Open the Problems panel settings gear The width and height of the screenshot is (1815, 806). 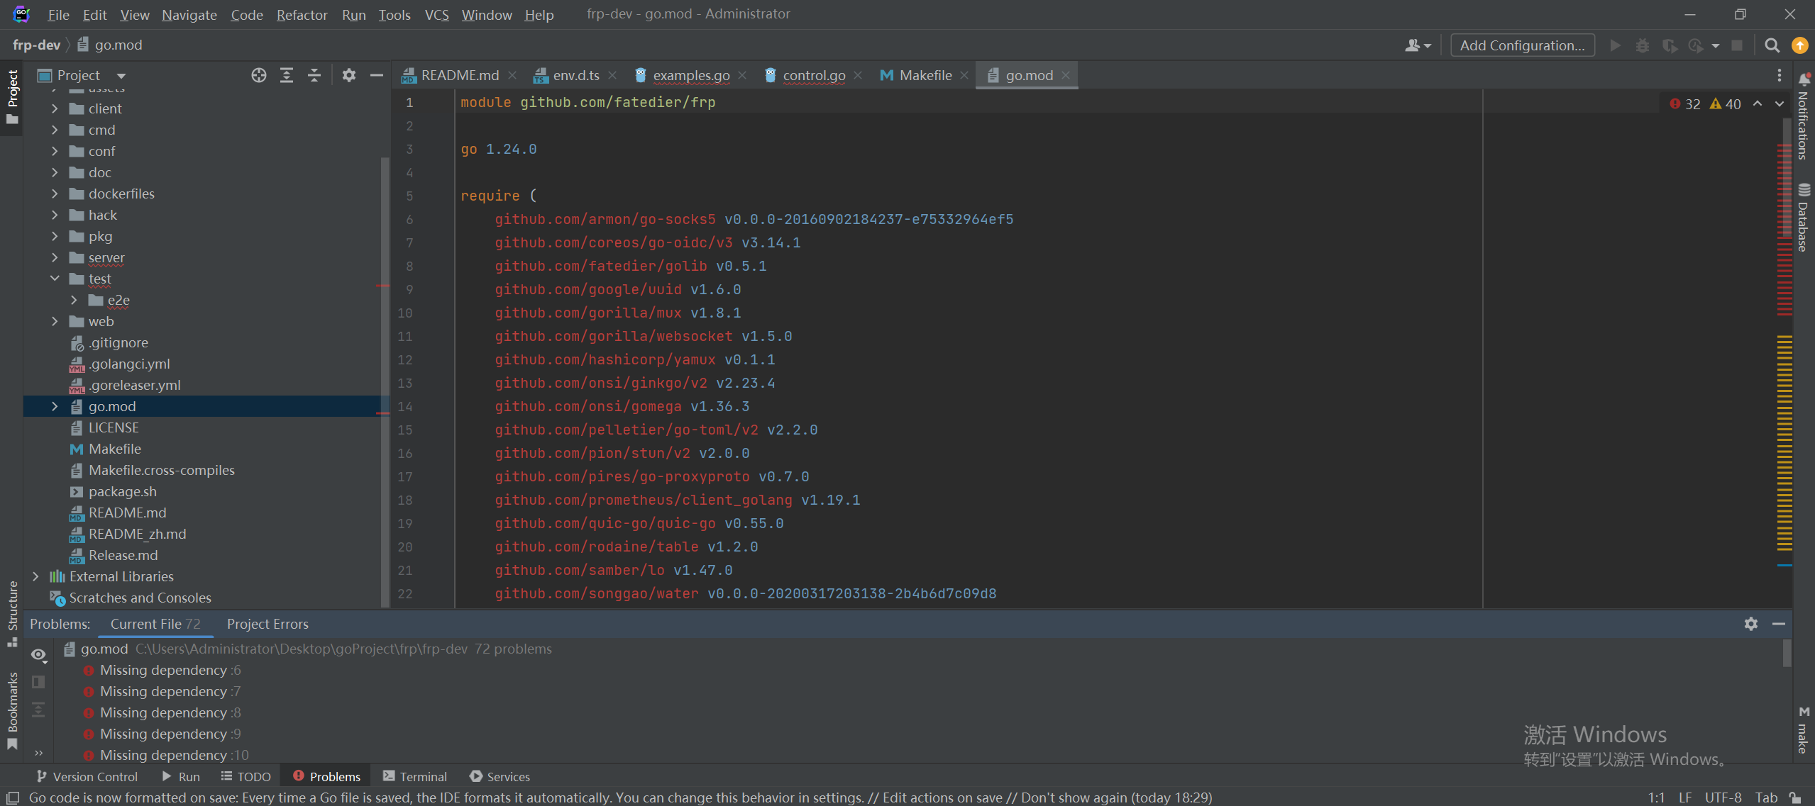(x=1750, y=624)
